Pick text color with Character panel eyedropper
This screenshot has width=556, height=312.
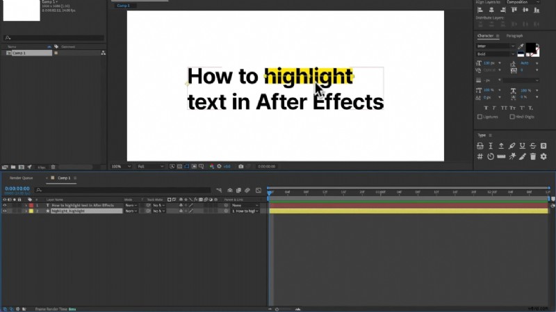[521, 47]
